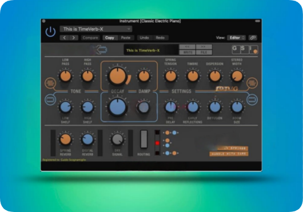Click the High Pass knob

(x=87, y=76)
